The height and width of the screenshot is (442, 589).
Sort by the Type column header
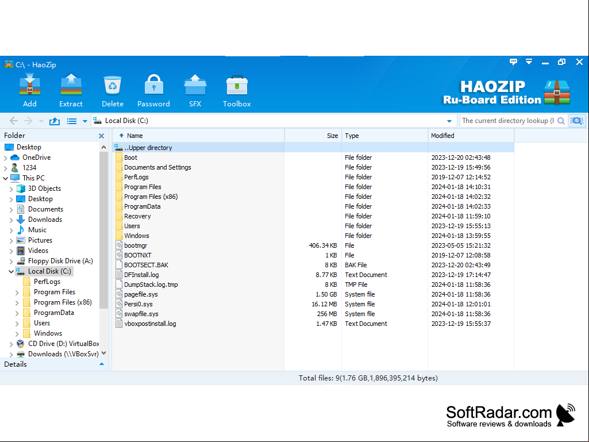click(x=384, y=136)
